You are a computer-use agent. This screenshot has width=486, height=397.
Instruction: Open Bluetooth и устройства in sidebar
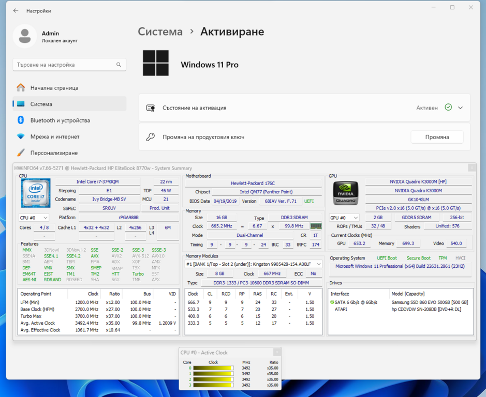tap(60, 120)
